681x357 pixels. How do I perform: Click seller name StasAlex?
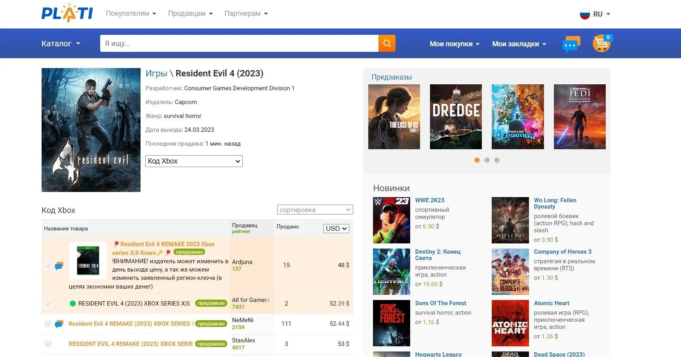[243, 340]
